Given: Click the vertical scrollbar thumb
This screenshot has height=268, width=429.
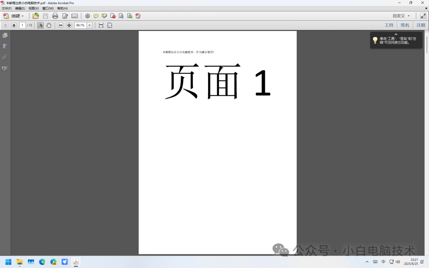Looking at the screenshot, I should tap(427, 44).
